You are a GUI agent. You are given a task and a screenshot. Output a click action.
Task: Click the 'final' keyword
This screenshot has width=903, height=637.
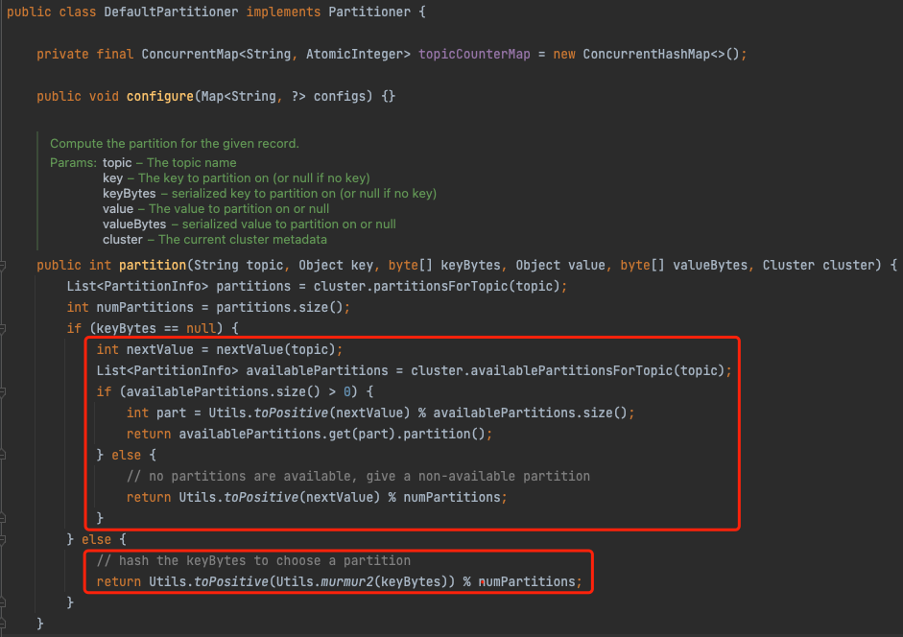[x=115, y=54]
